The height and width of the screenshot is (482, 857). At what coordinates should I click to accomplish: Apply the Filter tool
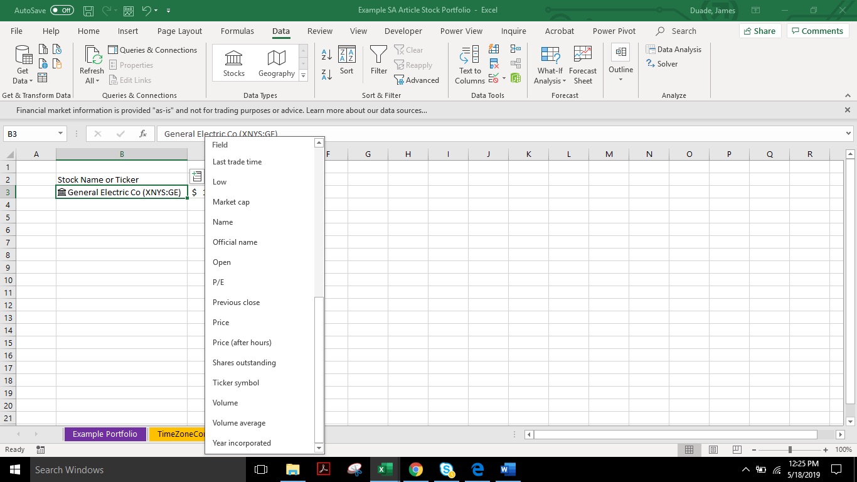(378, 61)
